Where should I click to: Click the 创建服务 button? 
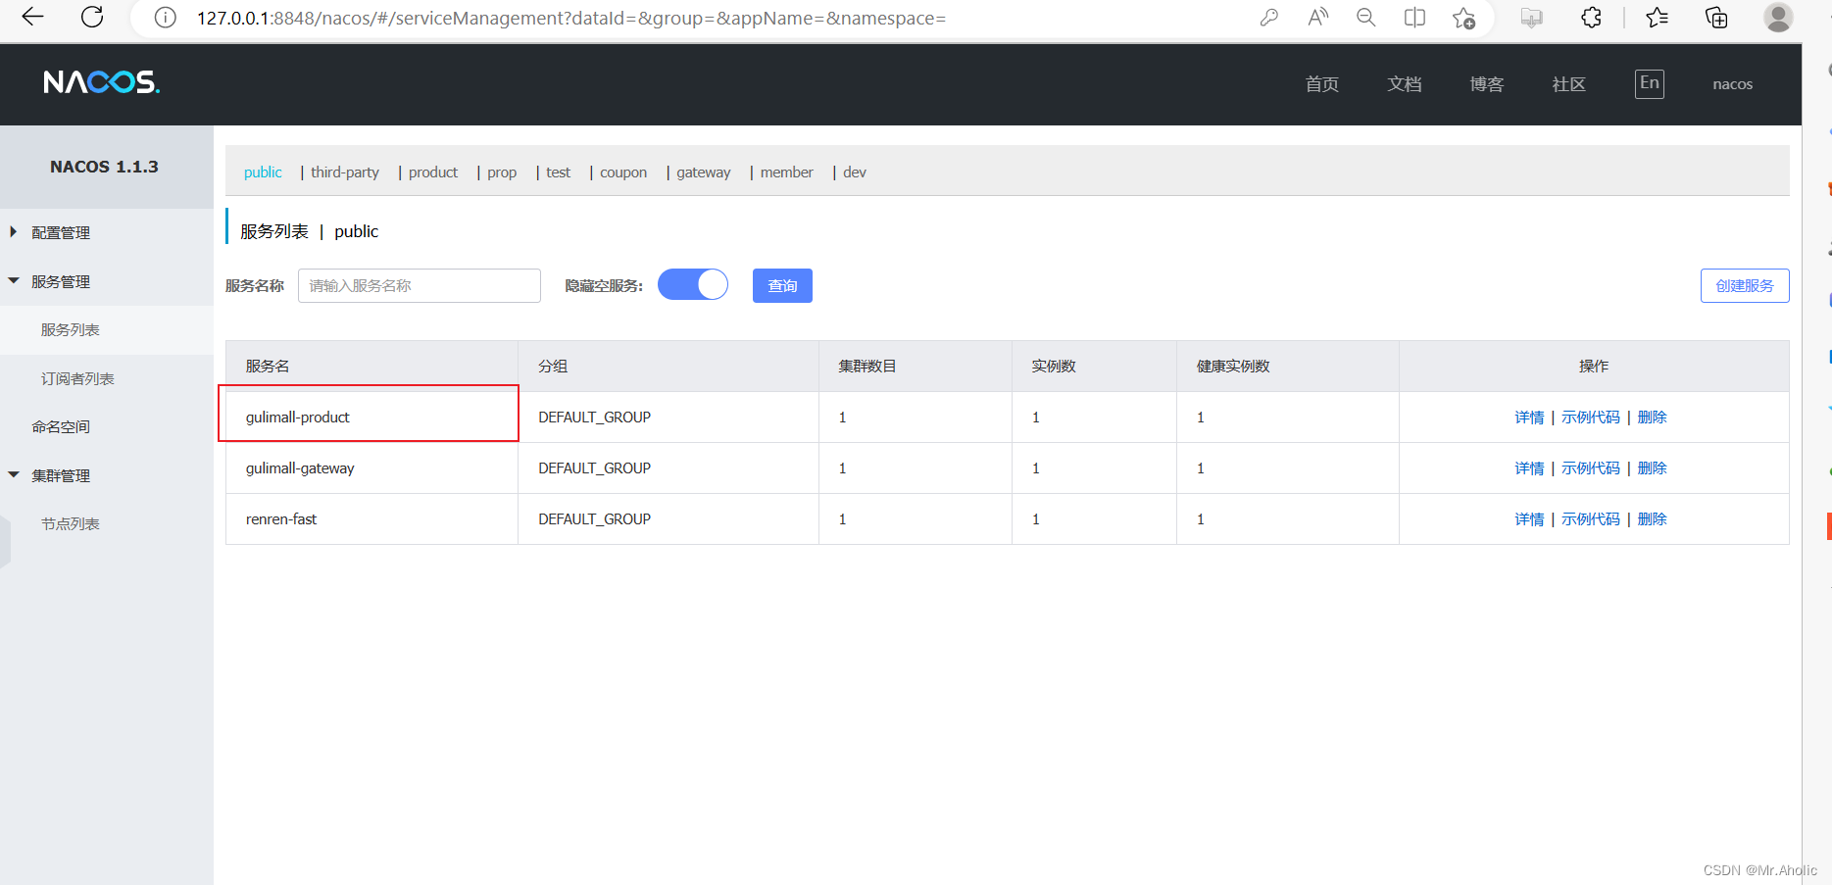click(1745, 285)
